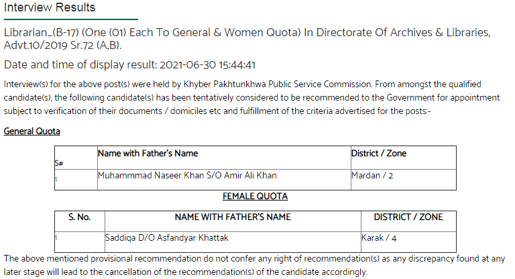Select the FEMALE QUOTA underlined heading
This screenshot has height=279, width=515.
(255, 197)
